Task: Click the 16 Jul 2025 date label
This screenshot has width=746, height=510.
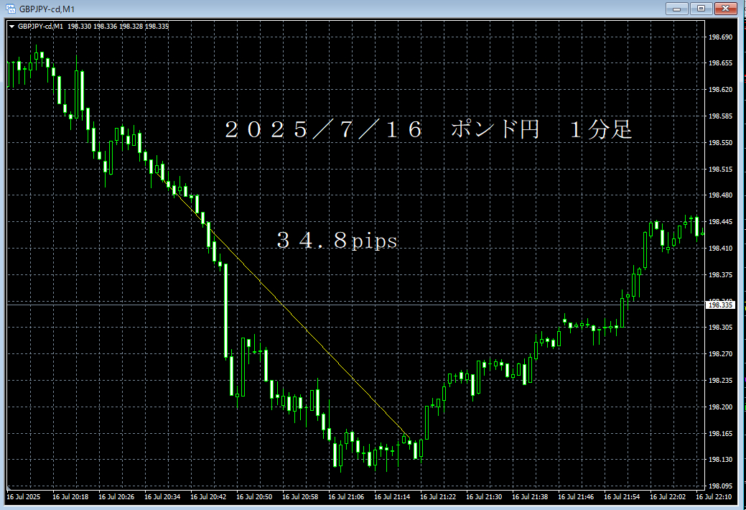Action: (24, 497)
